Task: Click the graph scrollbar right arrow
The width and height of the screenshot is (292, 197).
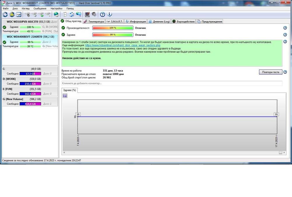Action: [284, 153]
